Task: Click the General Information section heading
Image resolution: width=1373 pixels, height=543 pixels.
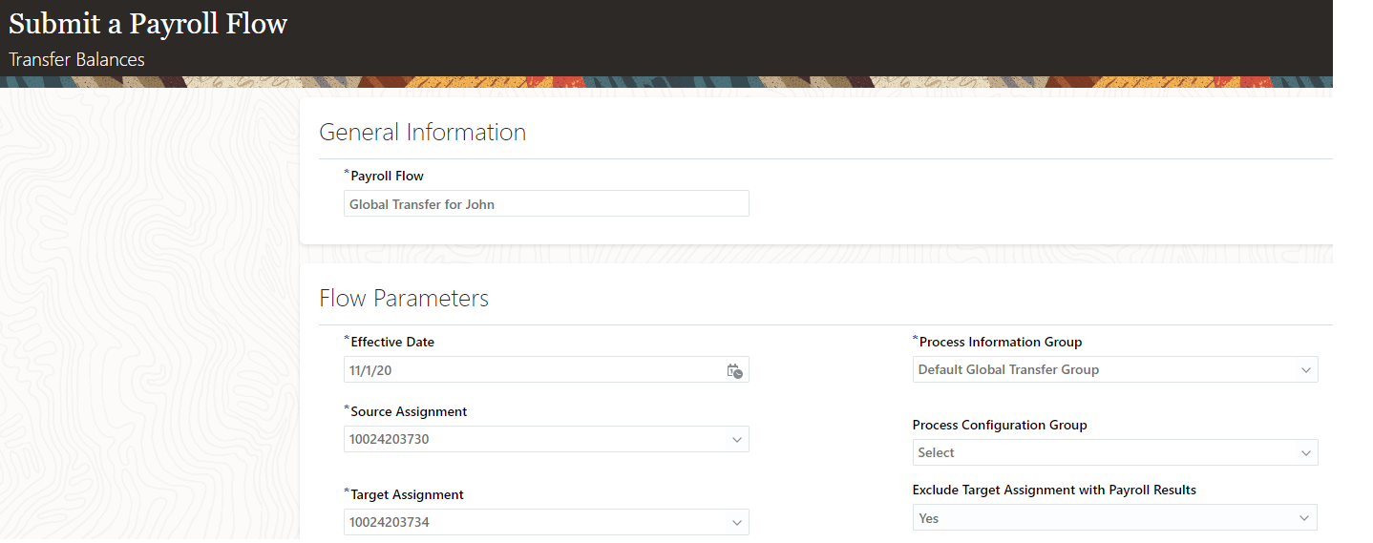Action: [x=422, y=132]
